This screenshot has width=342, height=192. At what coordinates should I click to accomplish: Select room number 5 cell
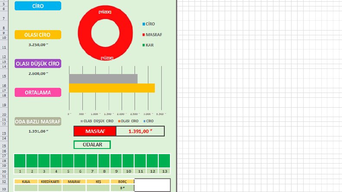[68, 171]
